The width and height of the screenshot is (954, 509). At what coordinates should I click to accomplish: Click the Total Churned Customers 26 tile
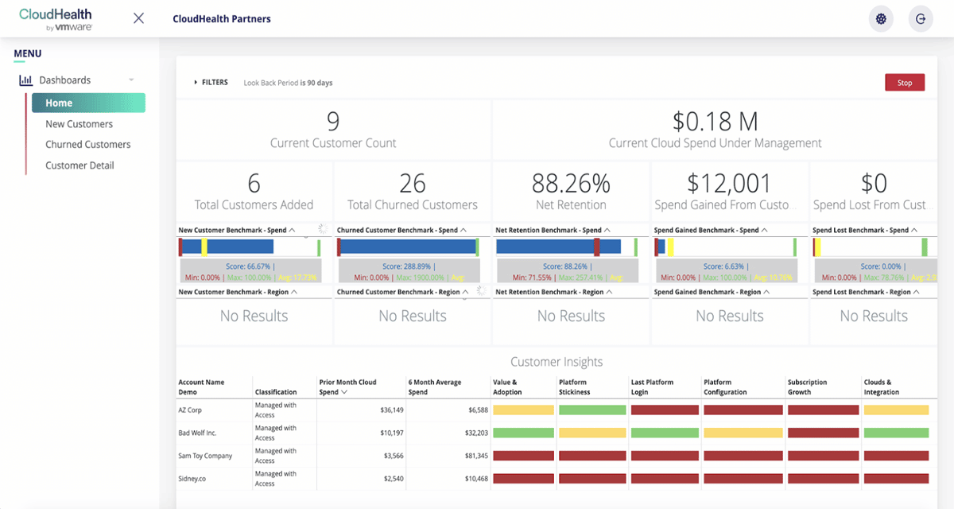(413, 191)
